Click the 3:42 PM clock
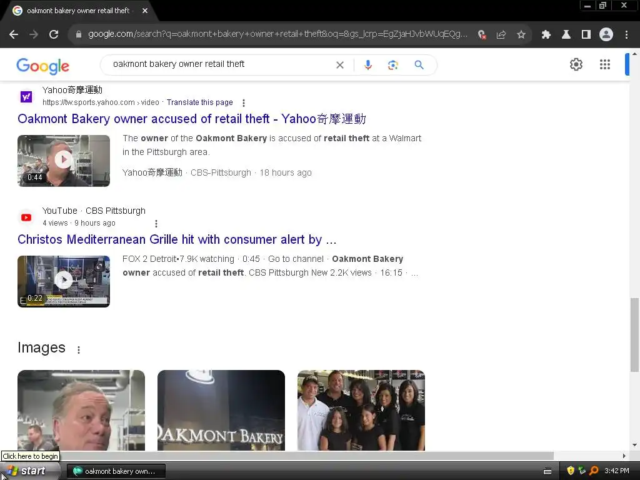Viewport: 640px width, 480px height. 617,471
